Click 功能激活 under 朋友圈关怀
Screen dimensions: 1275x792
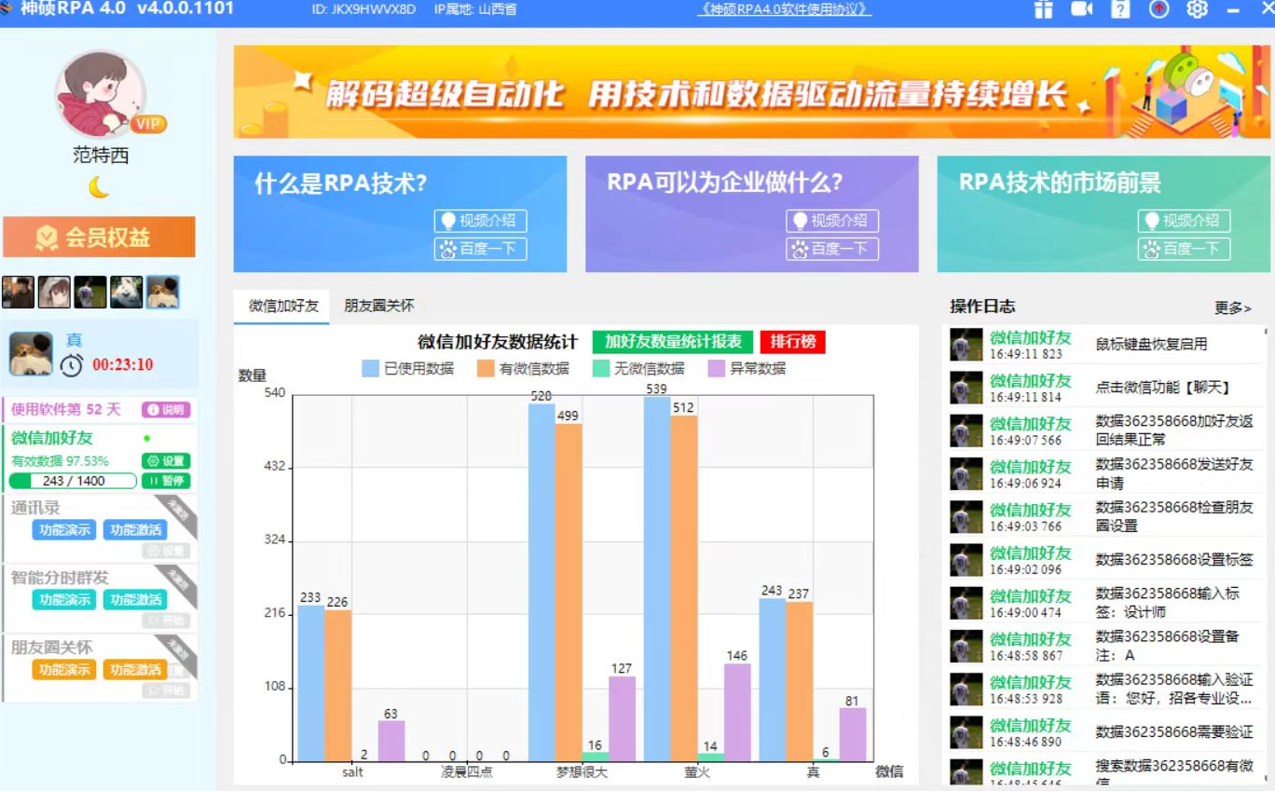tap(135, 669)
